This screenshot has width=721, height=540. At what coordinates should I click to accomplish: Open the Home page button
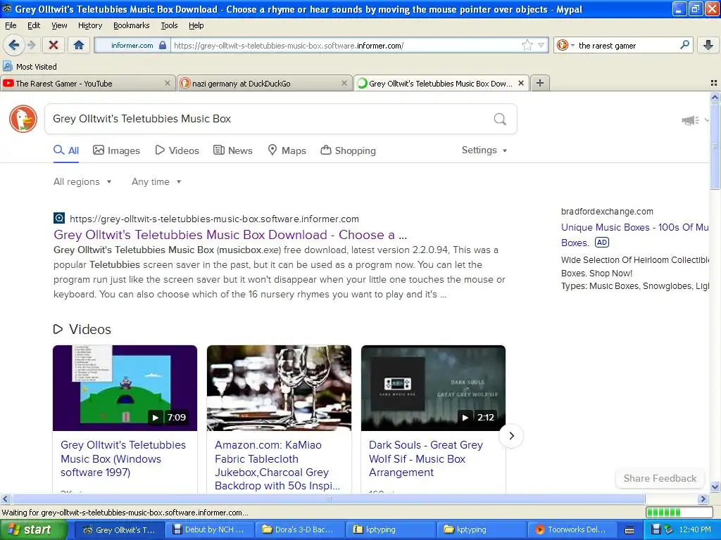coord(79,45)
